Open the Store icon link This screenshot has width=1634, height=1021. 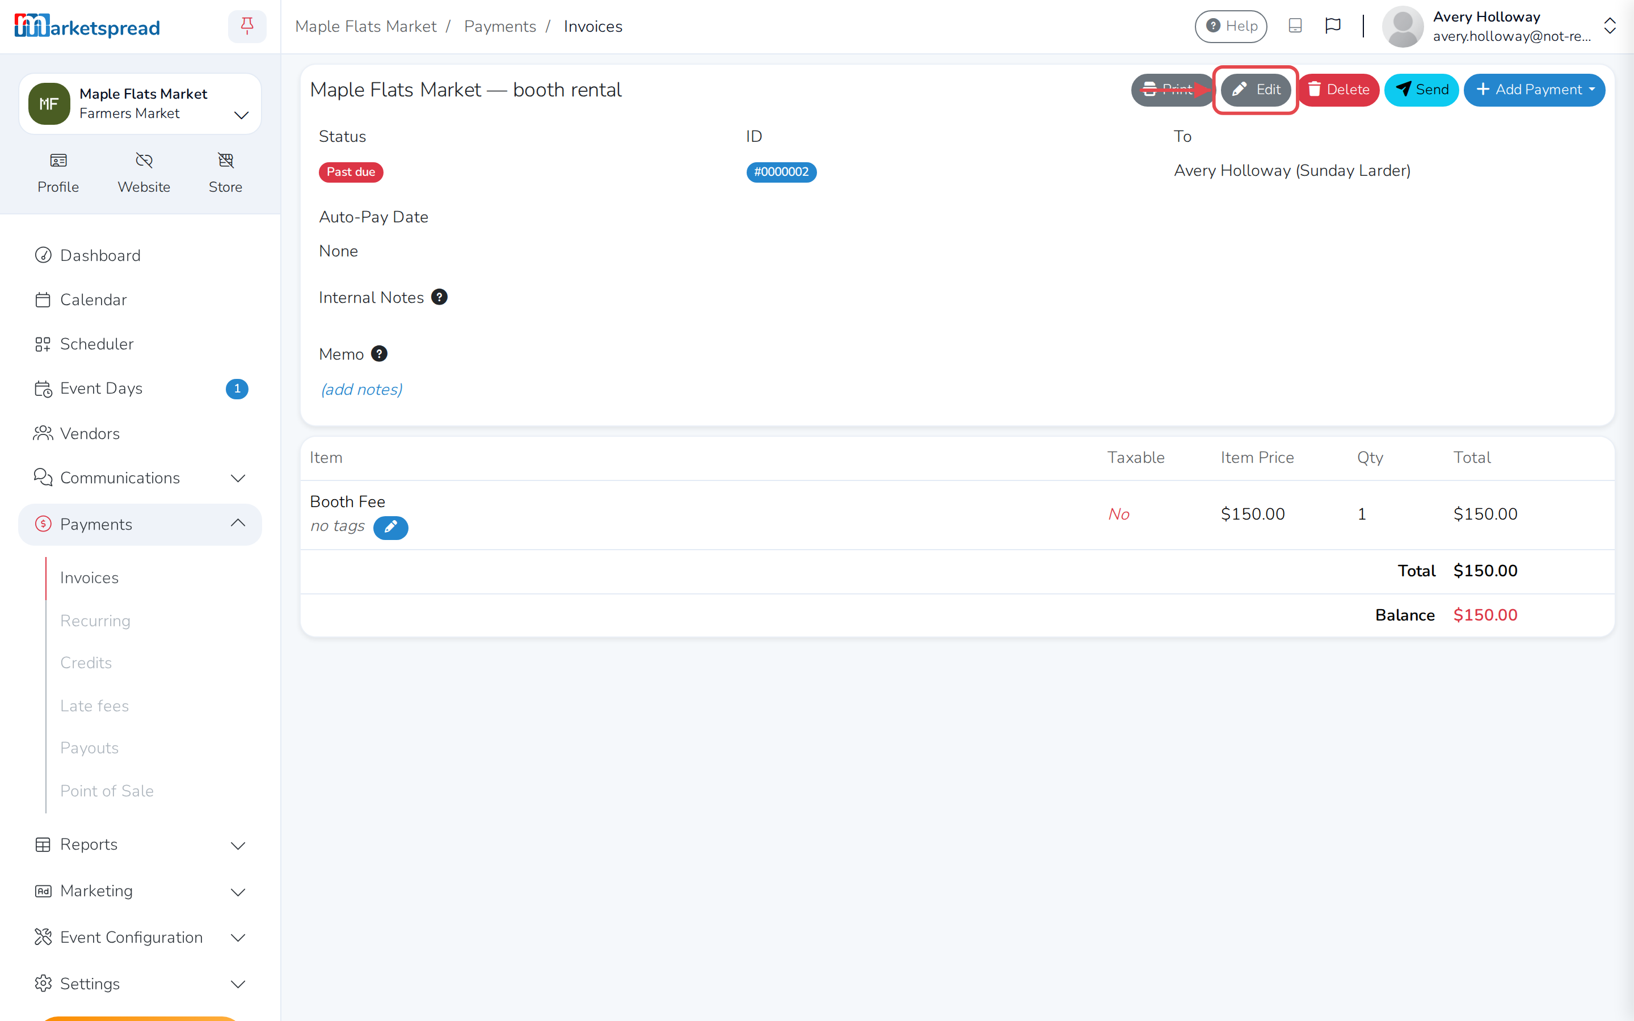[x=225, y=173]
